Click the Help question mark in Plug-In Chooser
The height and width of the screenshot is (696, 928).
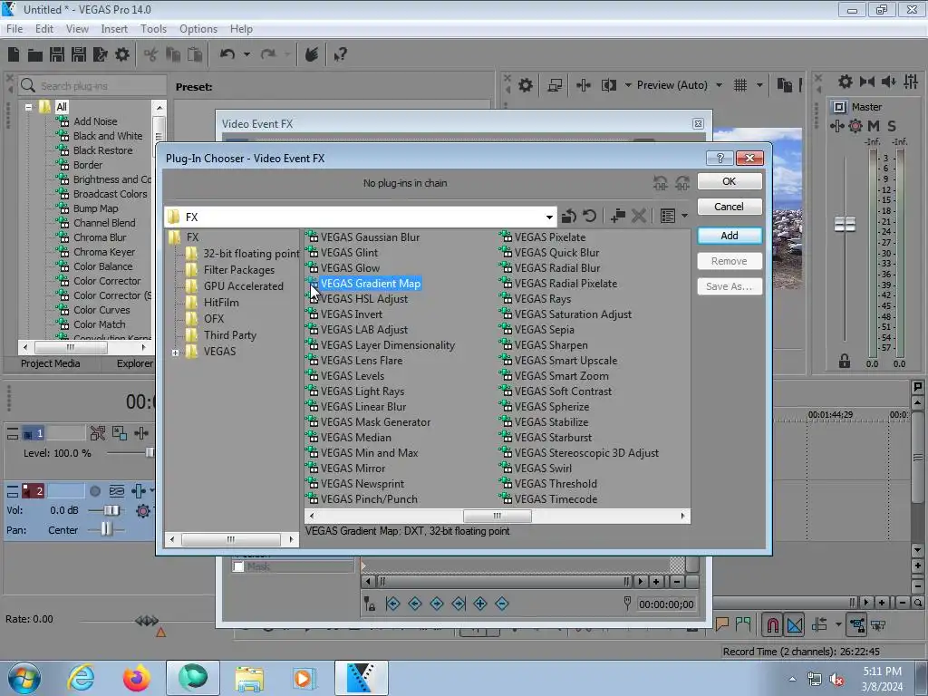click(720, 158)
